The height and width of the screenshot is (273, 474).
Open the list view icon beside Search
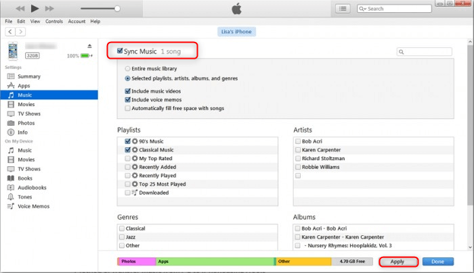click(x=343, y=9)
